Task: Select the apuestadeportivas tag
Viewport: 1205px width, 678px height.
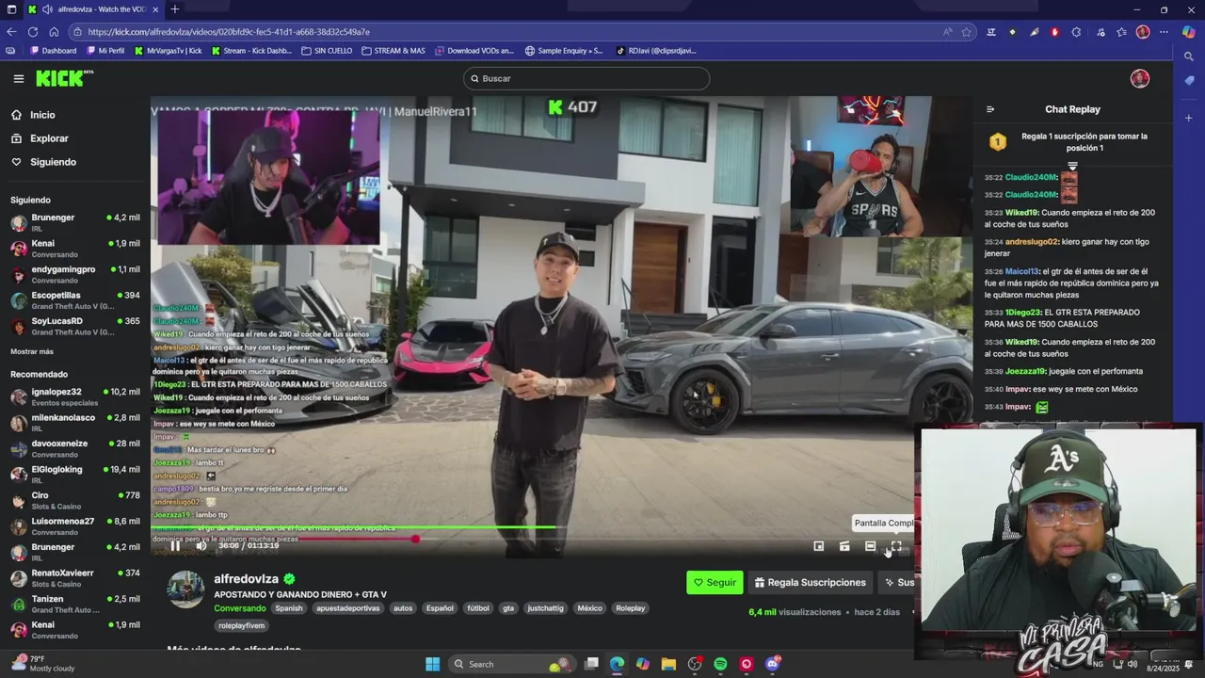Action: pos(348,608)
